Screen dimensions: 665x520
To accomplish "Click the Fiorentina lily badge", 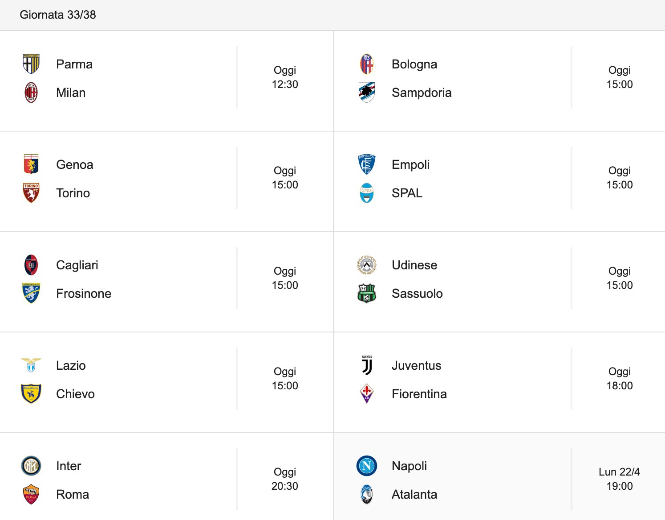I will click(x=367, y=394).
